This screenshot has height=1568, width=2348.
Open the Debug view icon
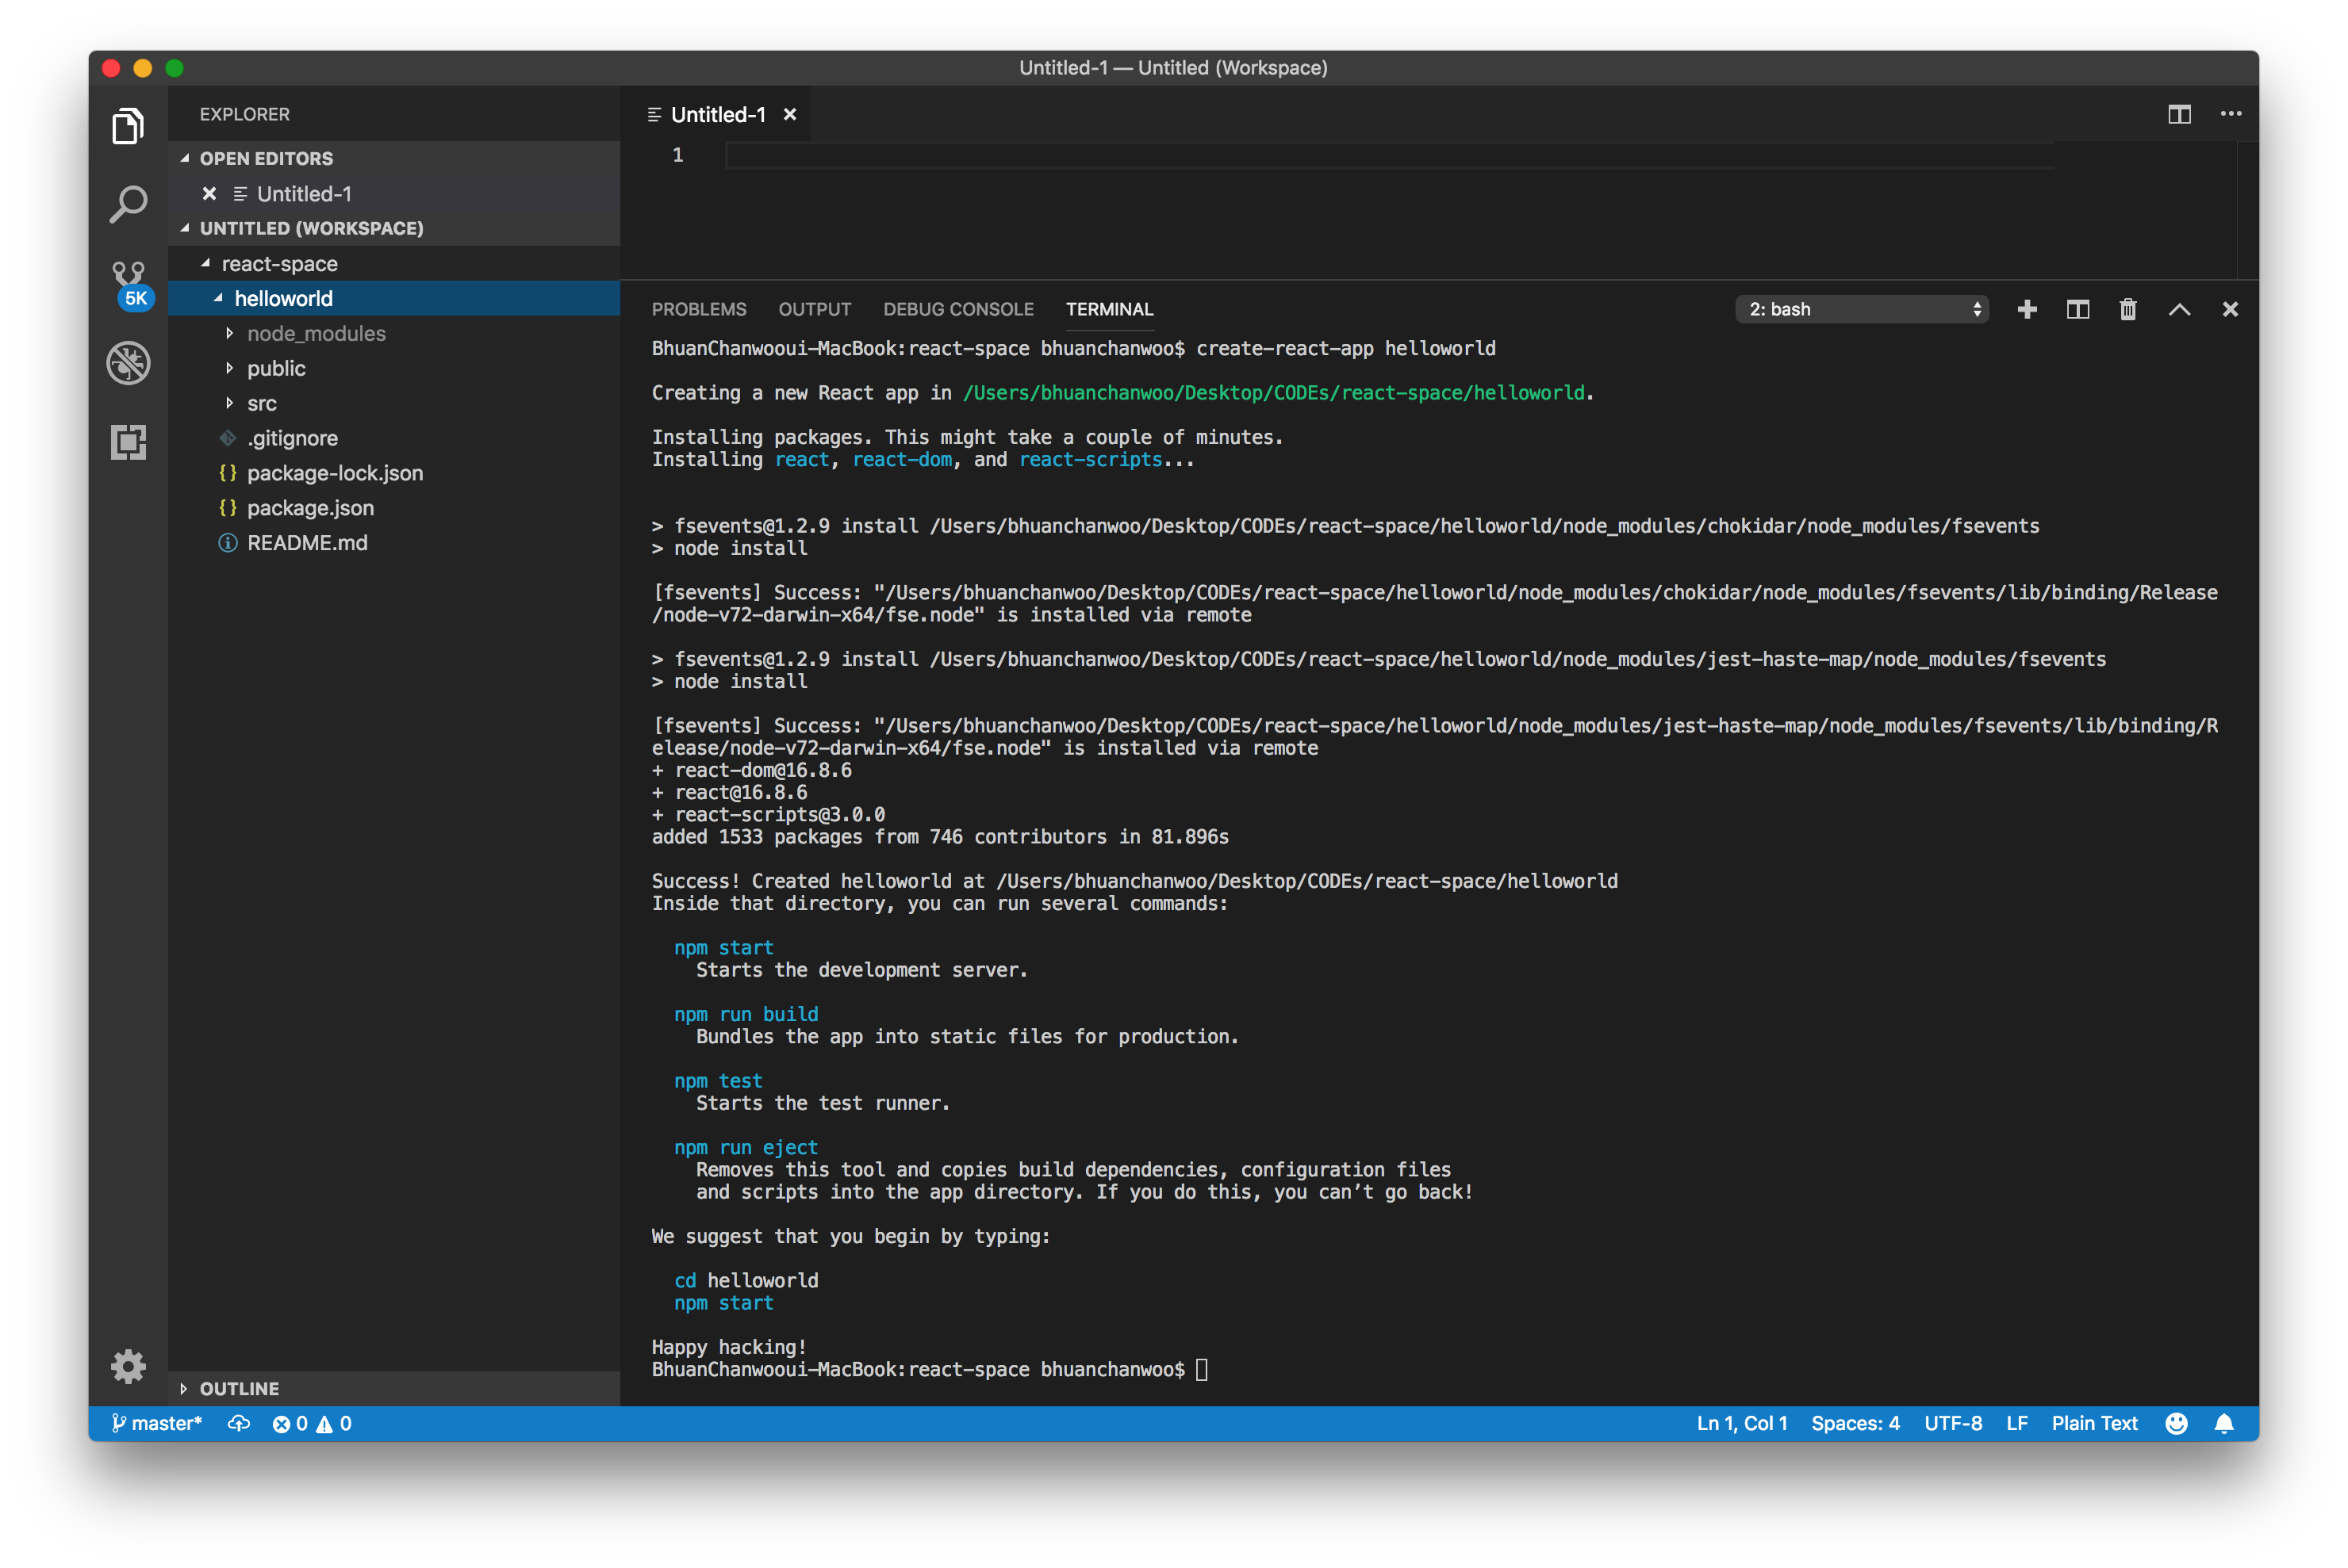tap(128, 363)
